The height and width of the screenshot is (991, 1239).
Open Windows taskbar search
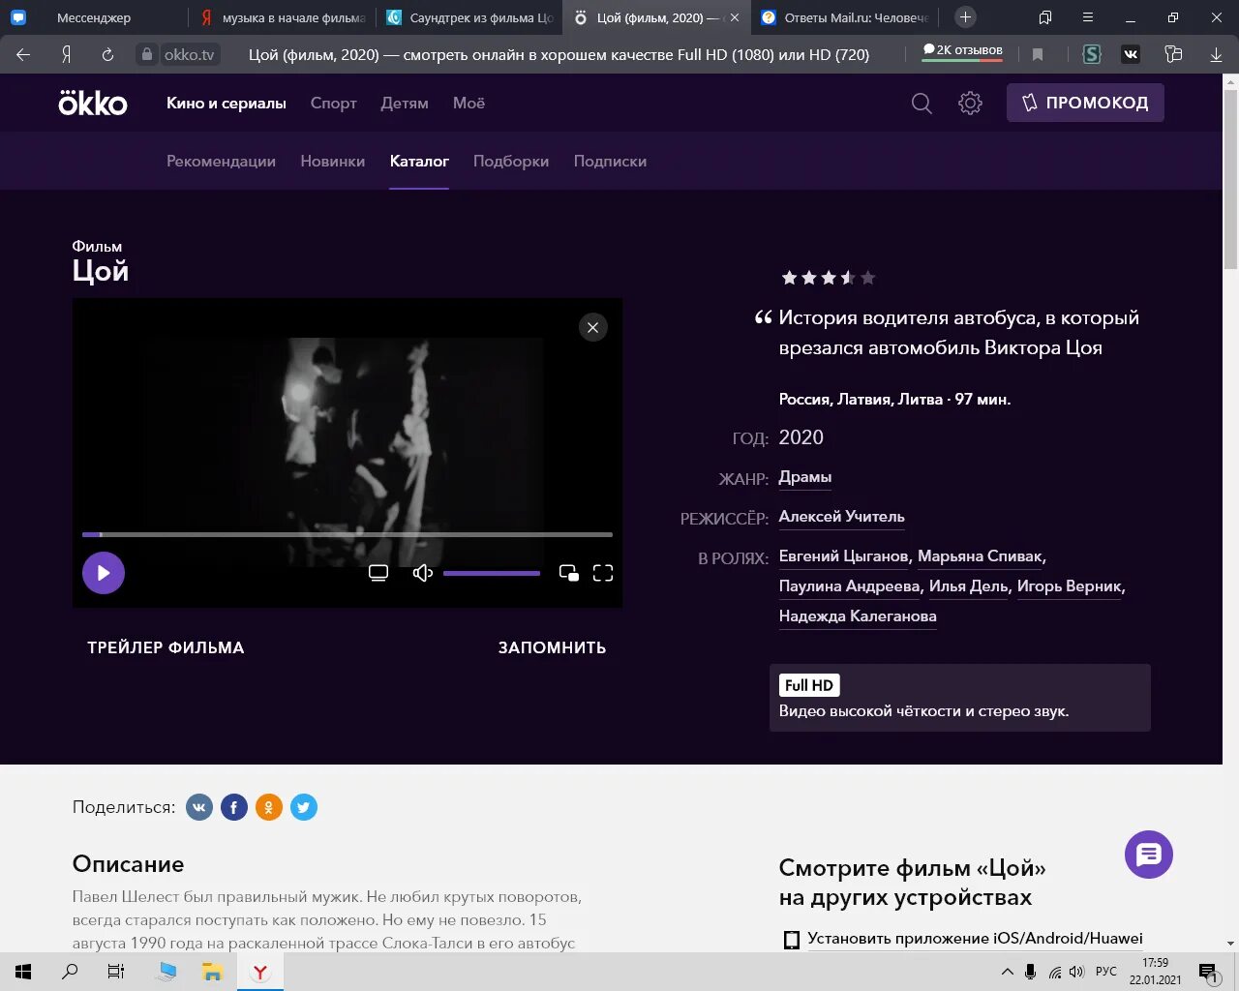70,972
